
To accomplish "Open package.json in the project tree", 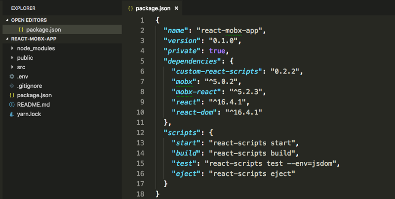I will point(34,95).
